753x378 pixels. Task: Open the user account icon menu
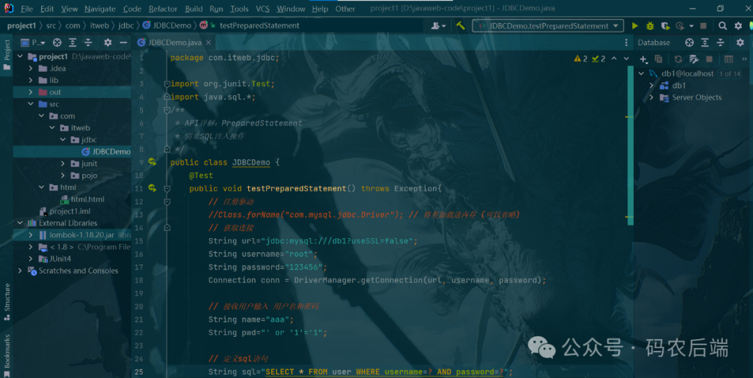(438, 26)
